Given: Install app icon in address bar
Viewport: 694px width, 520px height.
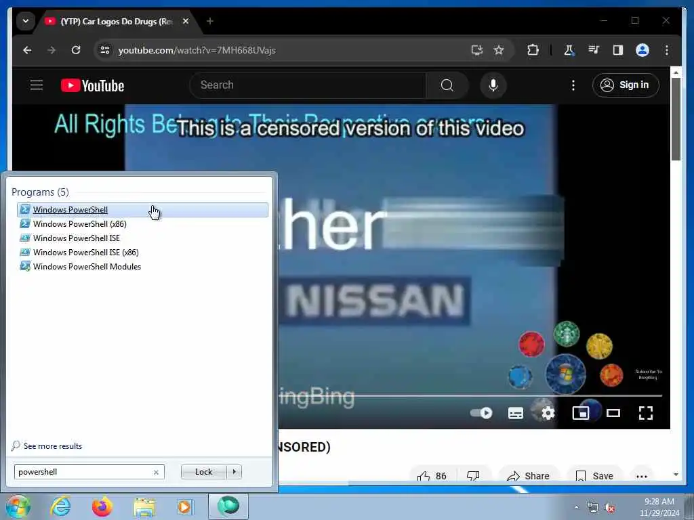Looking at the screenshot, I should 476,50.
